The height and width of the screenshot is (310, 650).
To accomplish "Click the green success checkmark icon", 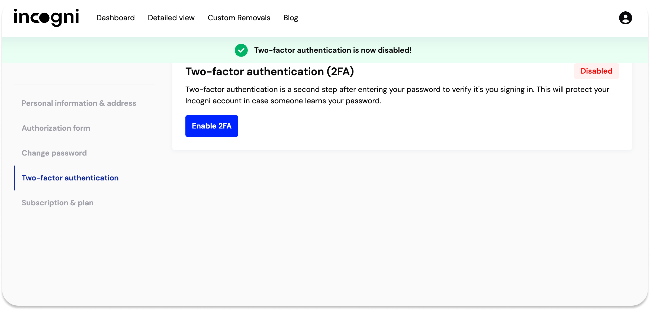I will [x=241, y=50].
